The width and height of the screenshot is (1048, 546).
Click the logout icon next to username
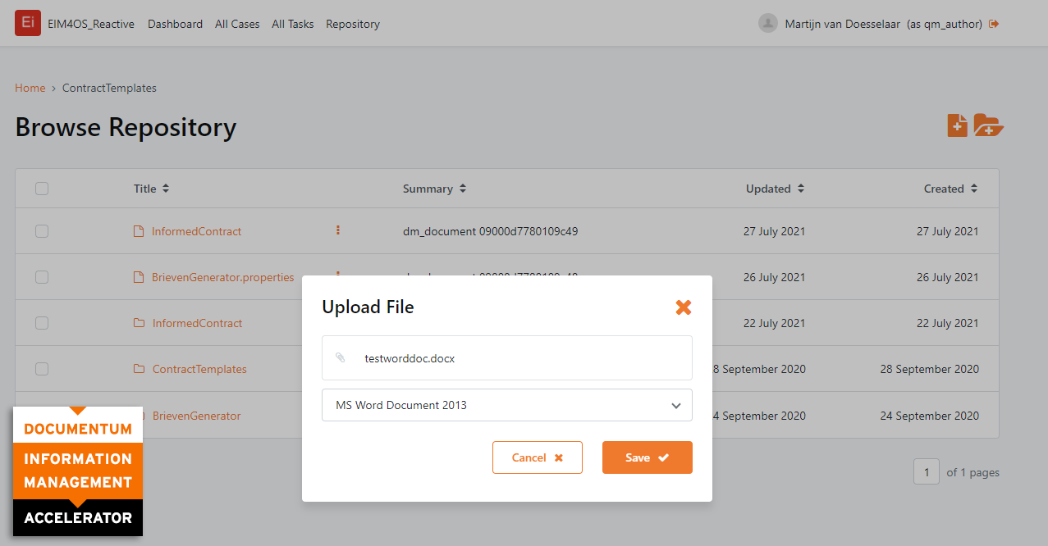[994, 24]
